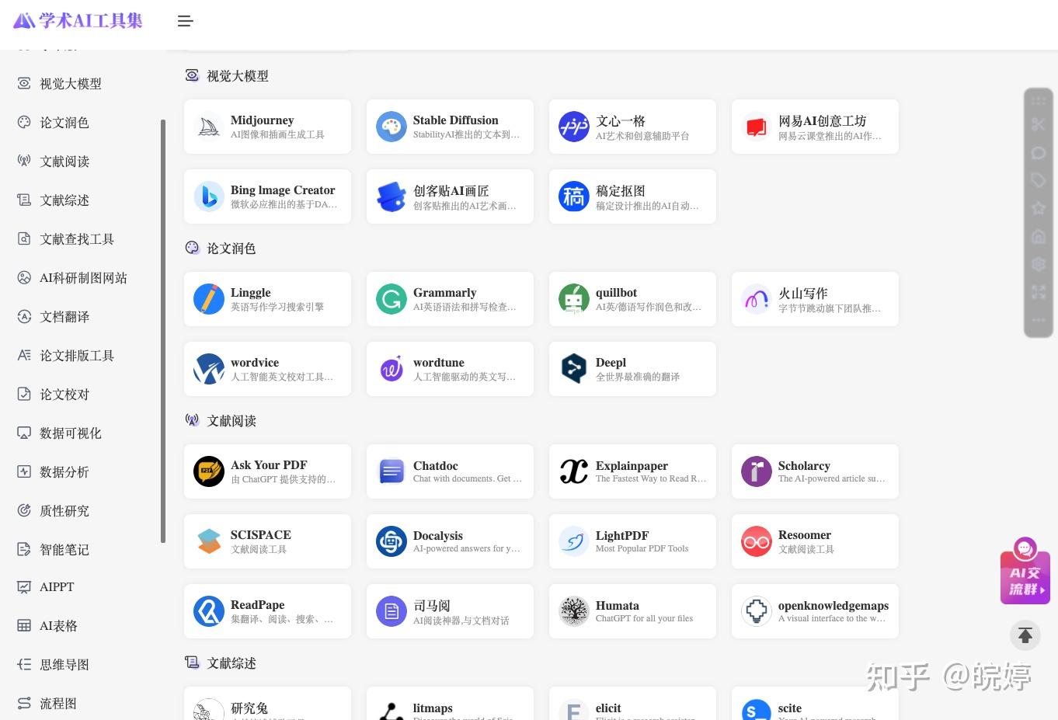Screen dimensions: 1058x720
Task: Click the 创客贴AI画匠 icon
Action: tap(392, 197)
